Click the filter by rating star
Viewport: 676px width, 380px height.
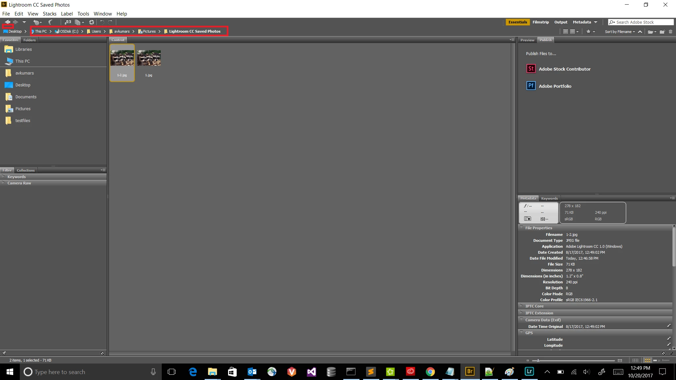tap(588, 32)
